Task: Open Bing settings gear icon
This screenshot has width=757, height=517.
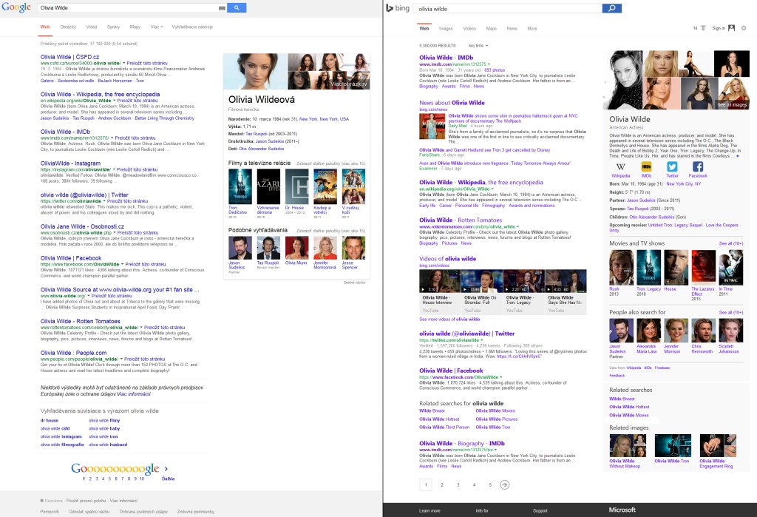Action: coord(744,28)
